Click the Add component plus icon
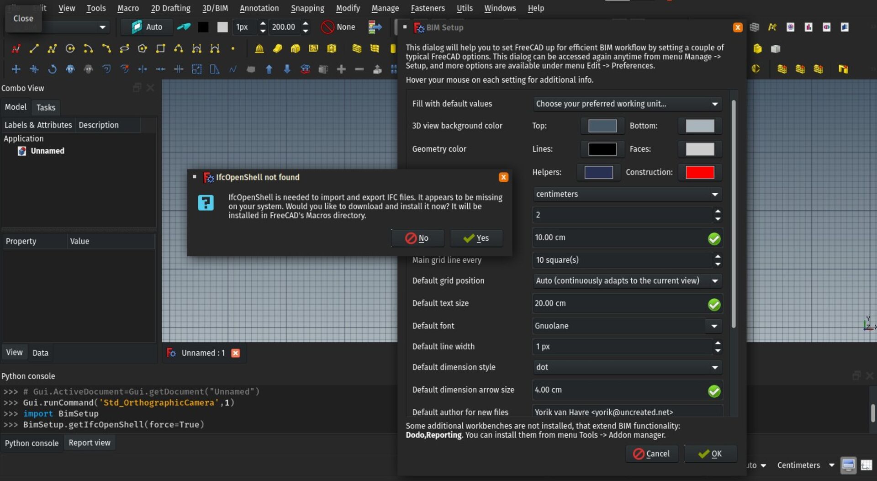This screenshot has width=877, height=481. pos(341,69)
